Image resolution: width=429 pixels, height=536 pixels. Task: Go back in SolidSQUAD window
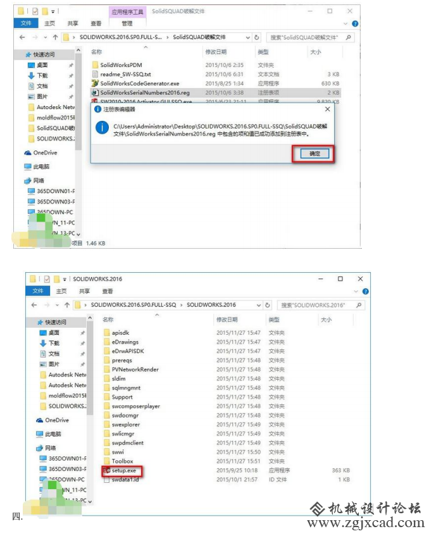click(22, 37)
